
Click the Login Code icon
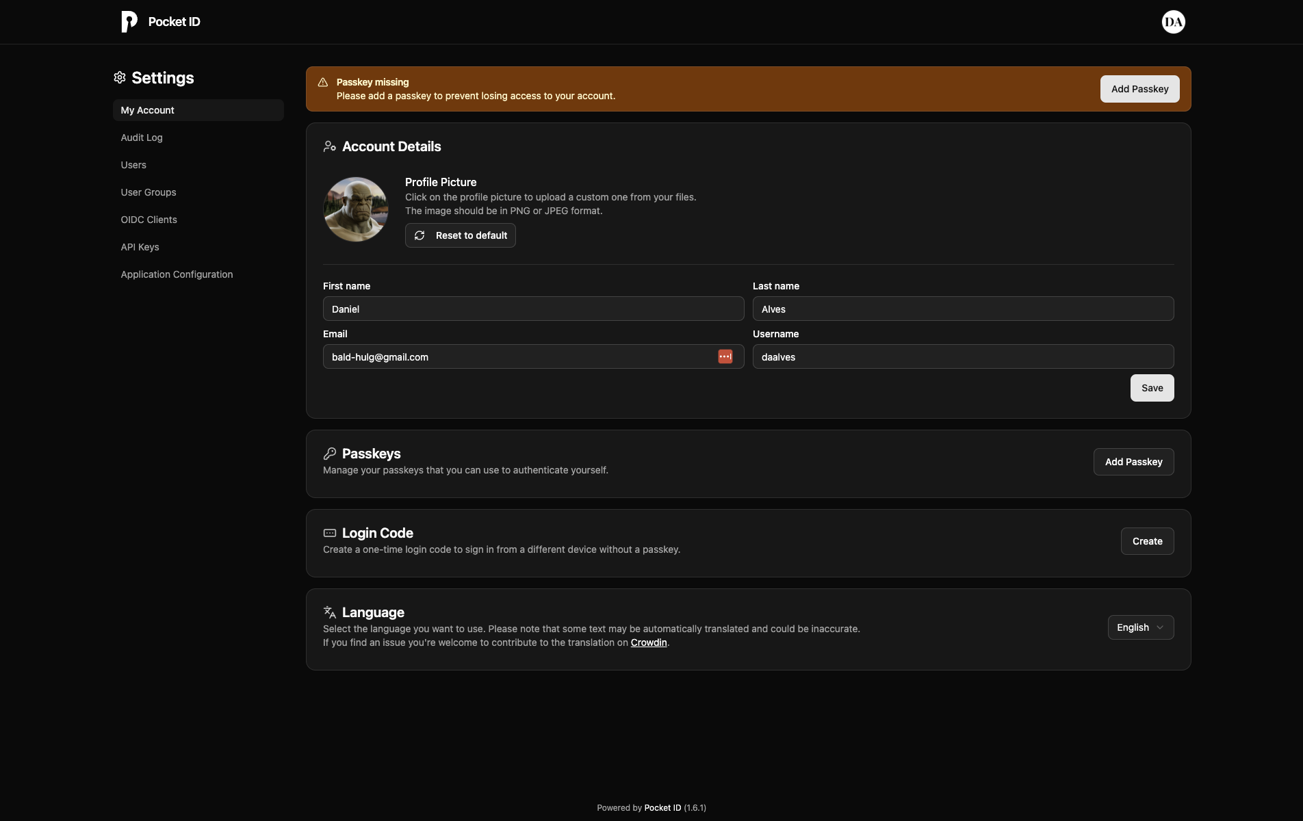(x=330, y=533)
